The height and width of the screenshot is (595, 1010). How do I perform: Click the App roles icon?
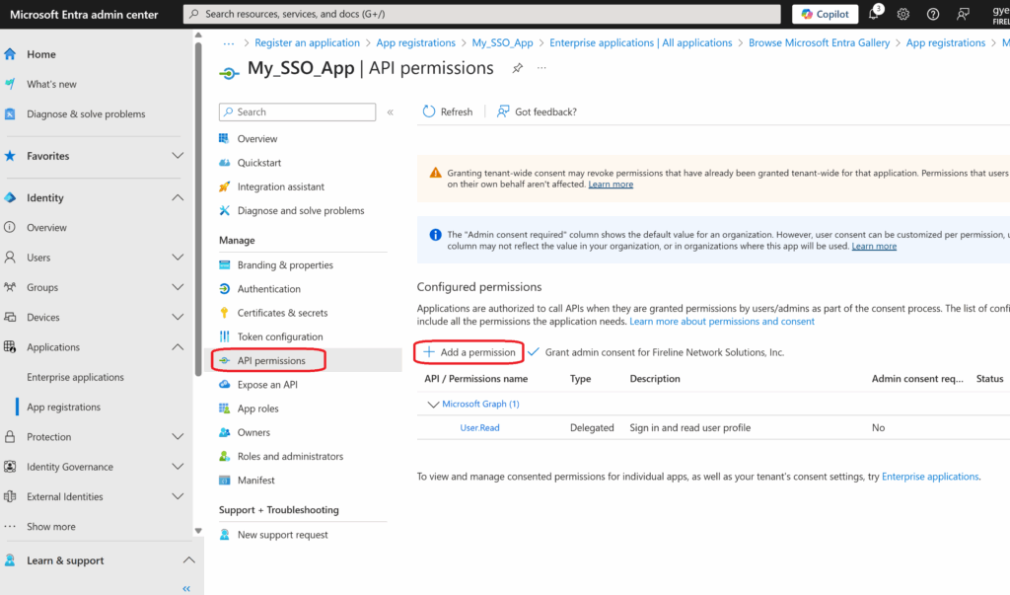coord(224,409)
